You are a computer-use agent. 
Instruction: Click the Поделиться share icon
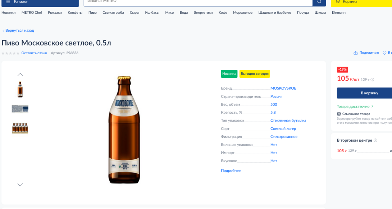pos(355,53)
